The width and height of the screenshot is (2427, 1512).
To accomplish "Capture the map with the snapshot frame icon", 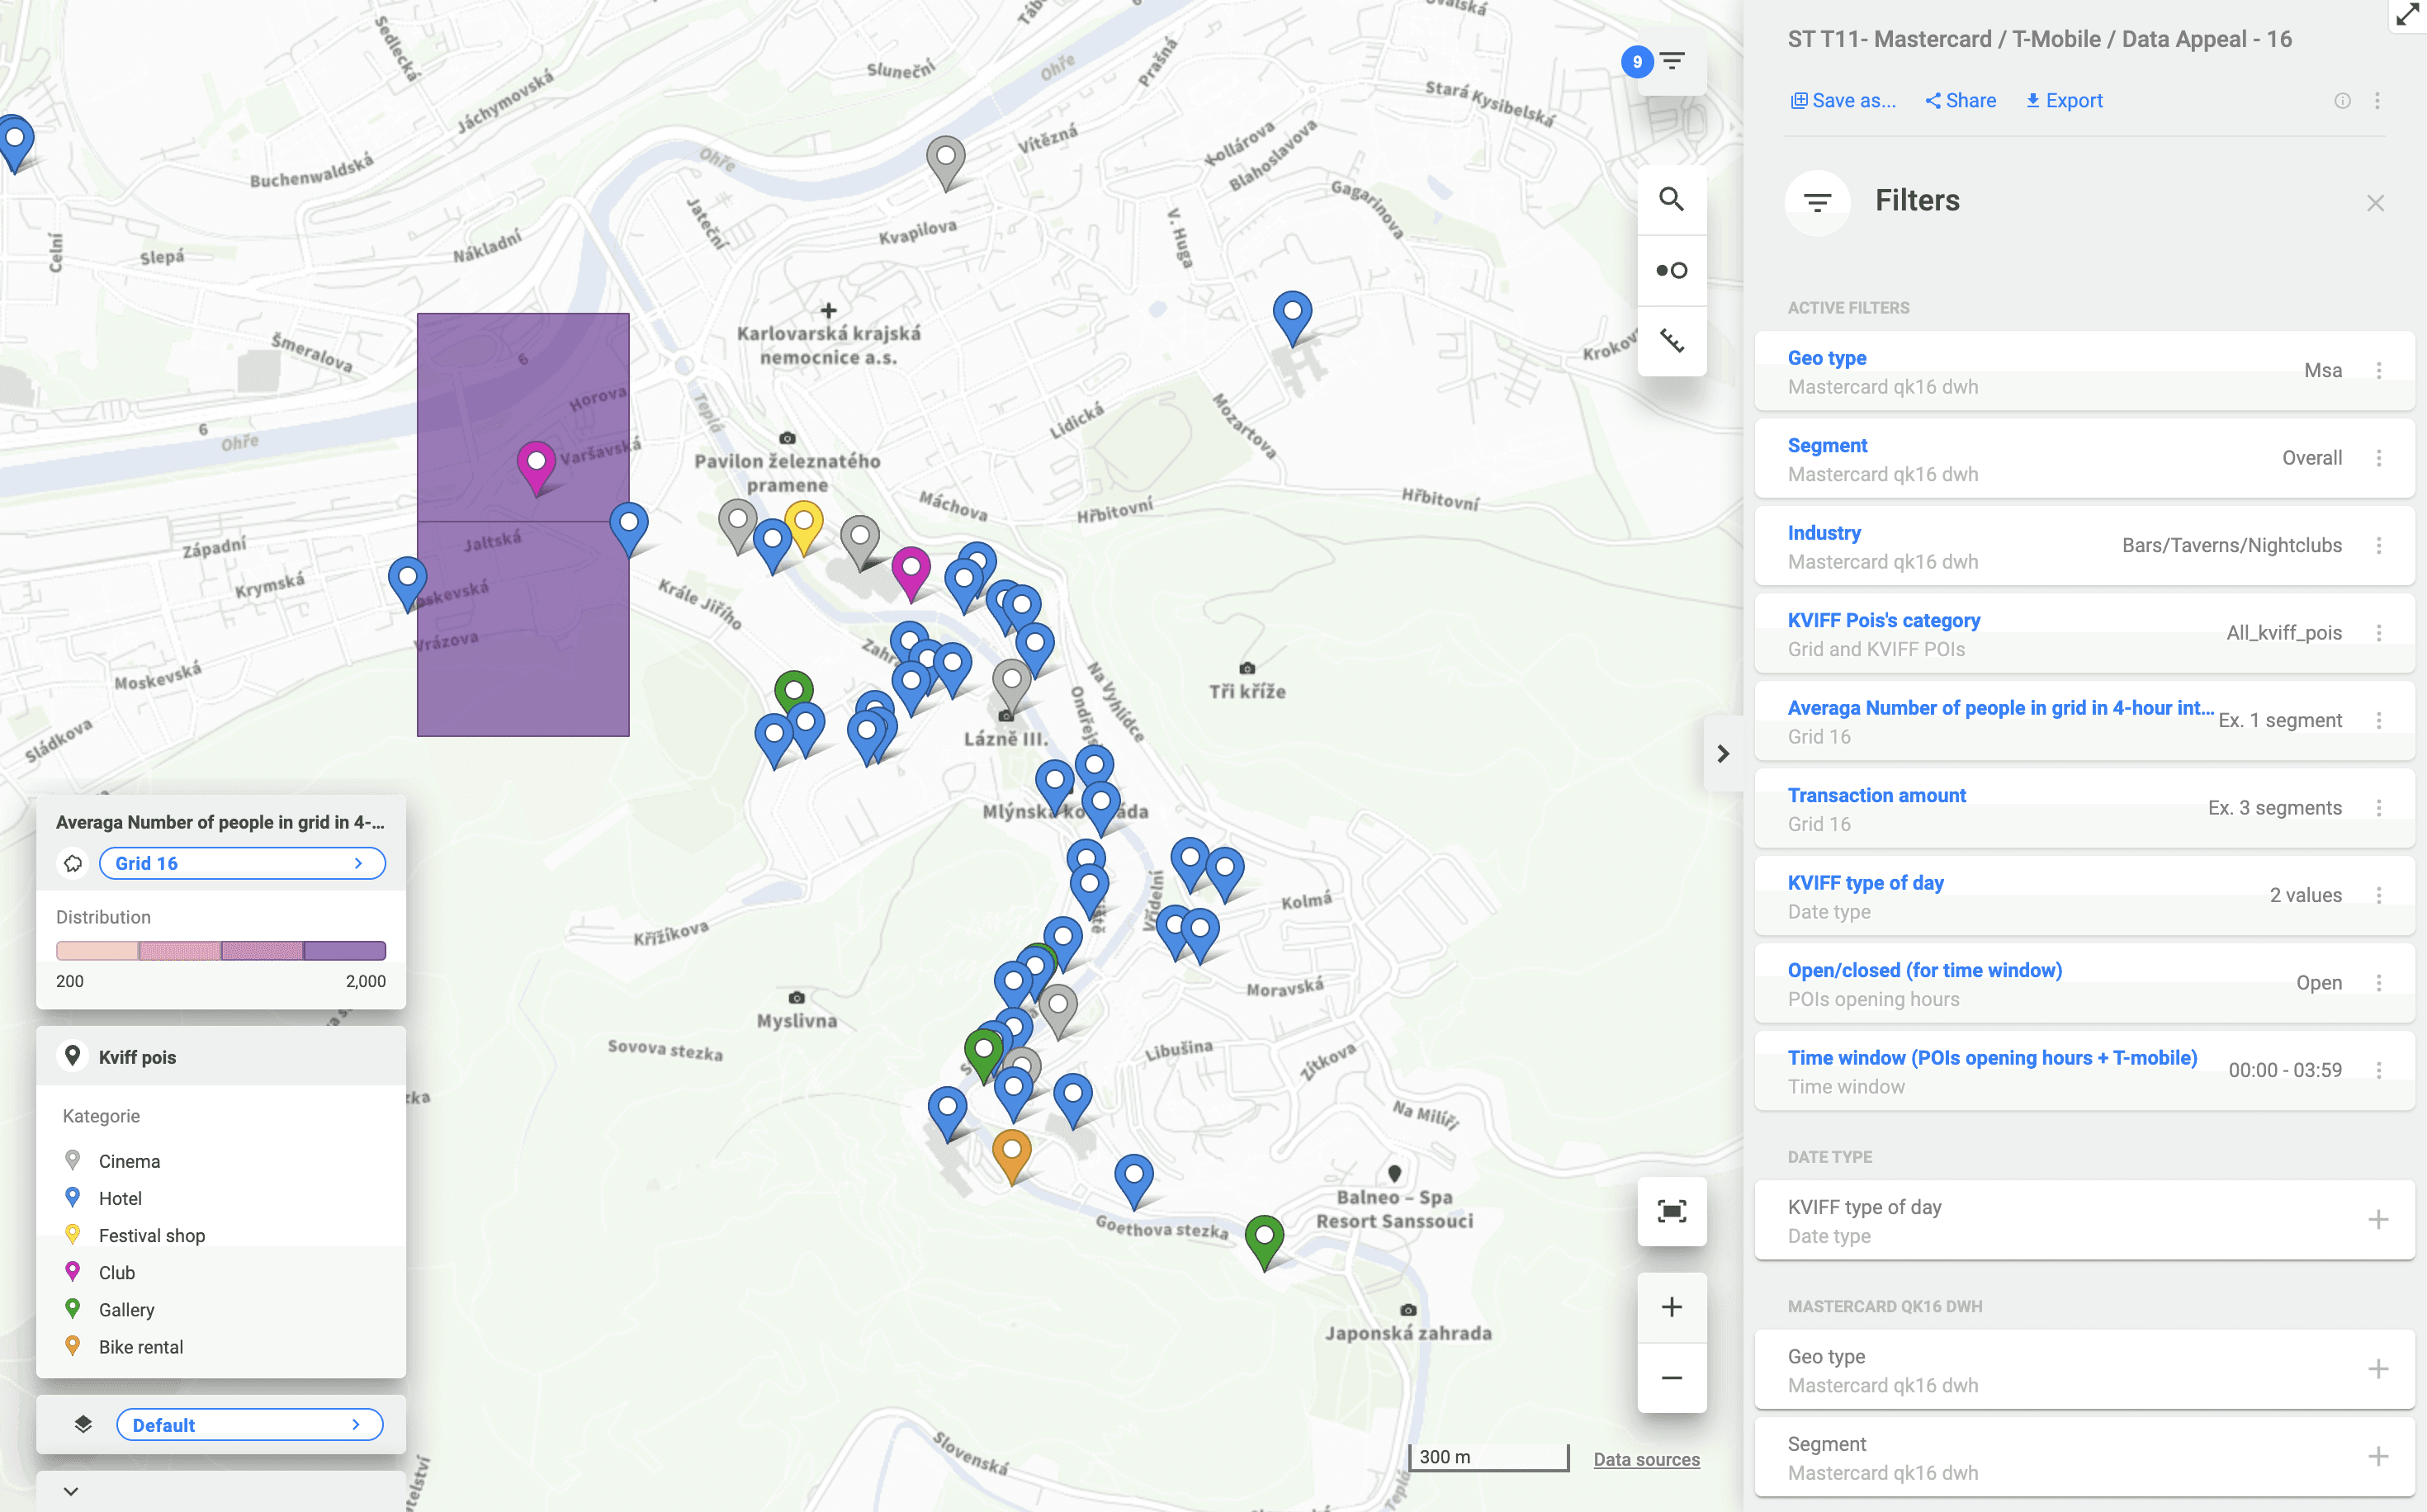I will (1671, 1211).
